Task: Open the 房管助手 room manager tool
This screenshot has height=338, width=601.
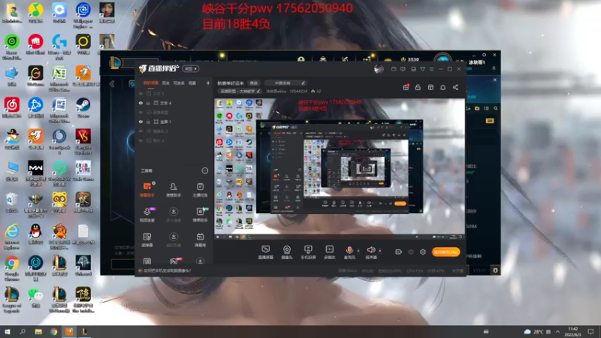Action: pyautogui.click(x=174, y=189)
